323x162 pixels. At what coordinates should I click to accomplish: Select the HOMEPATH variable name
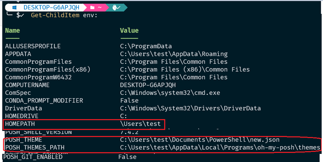coord(20,124)
